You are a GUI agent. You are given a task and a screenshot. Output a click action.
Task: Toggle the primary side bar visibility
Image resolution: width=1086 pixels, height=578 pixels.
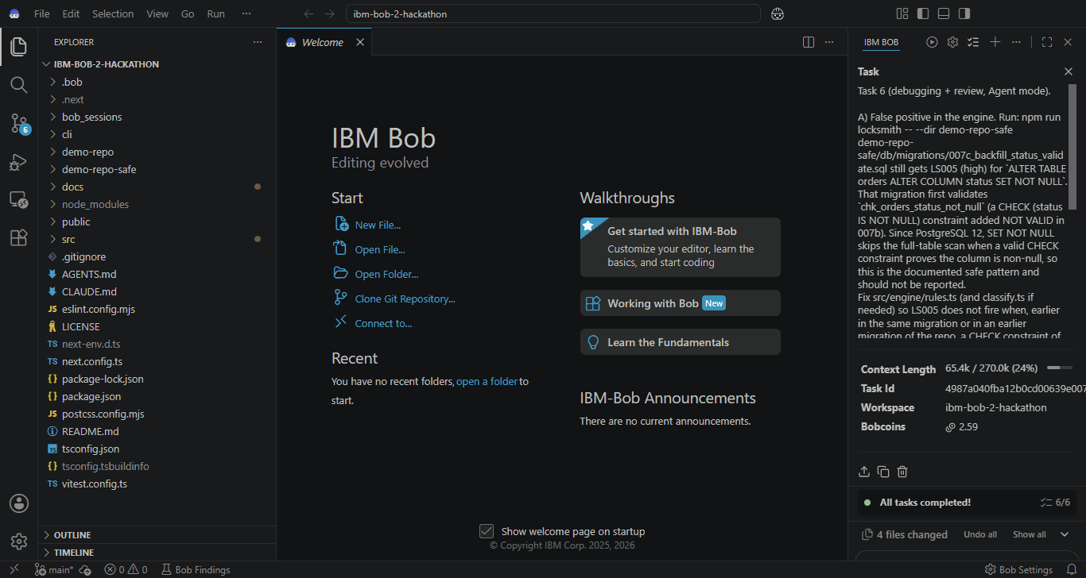(x=923, y=13)
